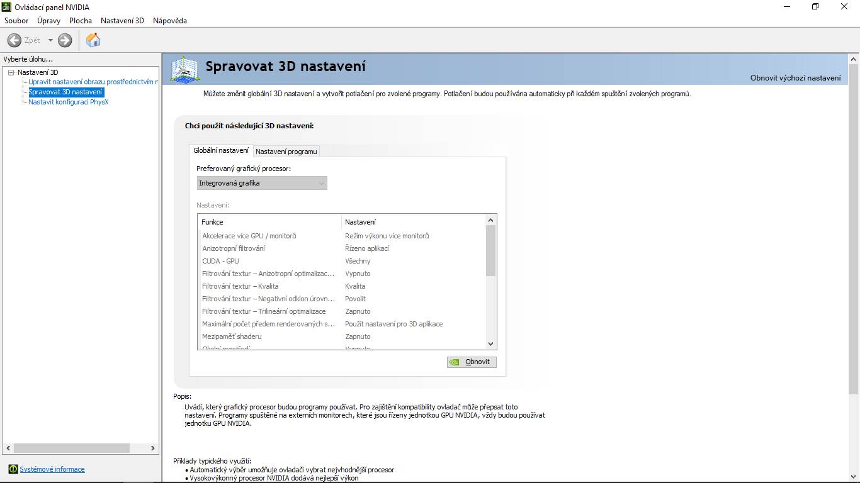Click the Spravovat 3D nastavení header icon

(x=184, y=69)
